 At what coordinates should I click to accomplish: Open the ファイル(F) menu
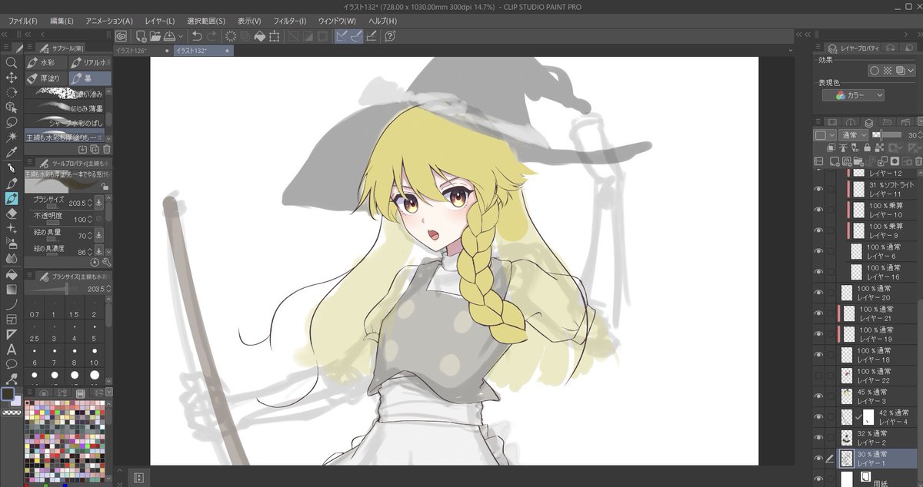(22, 20)
